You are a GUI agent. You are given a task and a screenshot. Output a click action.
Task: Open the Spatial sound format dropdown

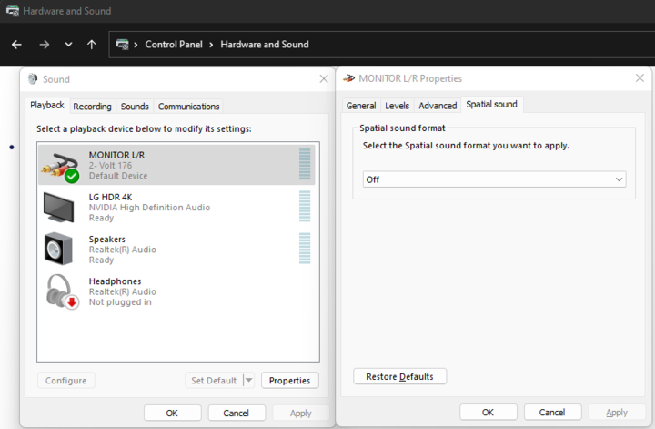point(494,179)
